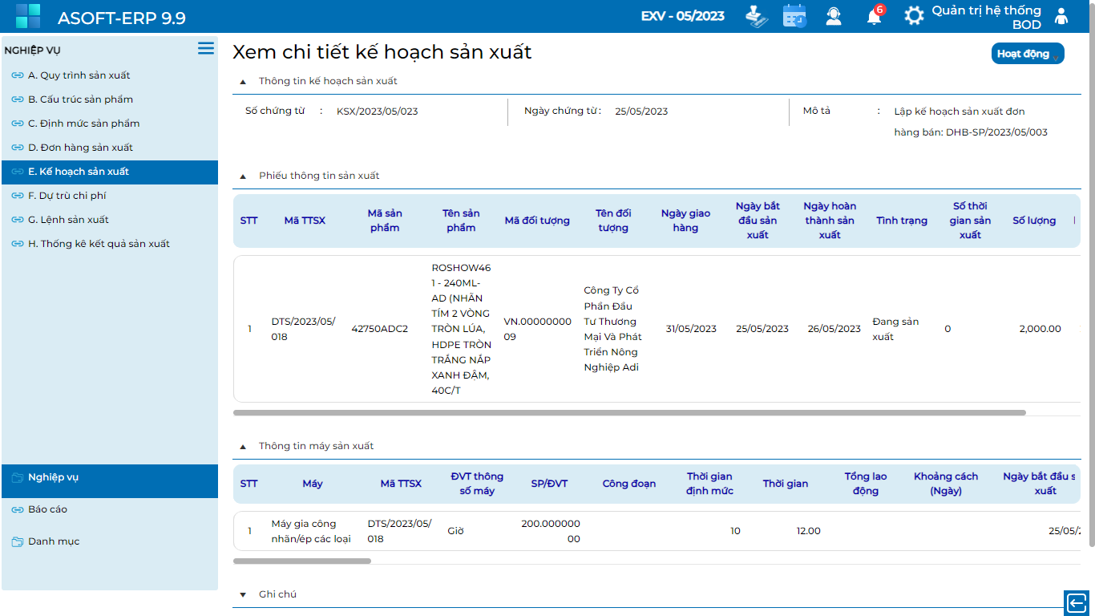Viewport: 1095px width, 616px height.
Task: Go to A. Quy trình sản xuất
Action: click(79, 75)
